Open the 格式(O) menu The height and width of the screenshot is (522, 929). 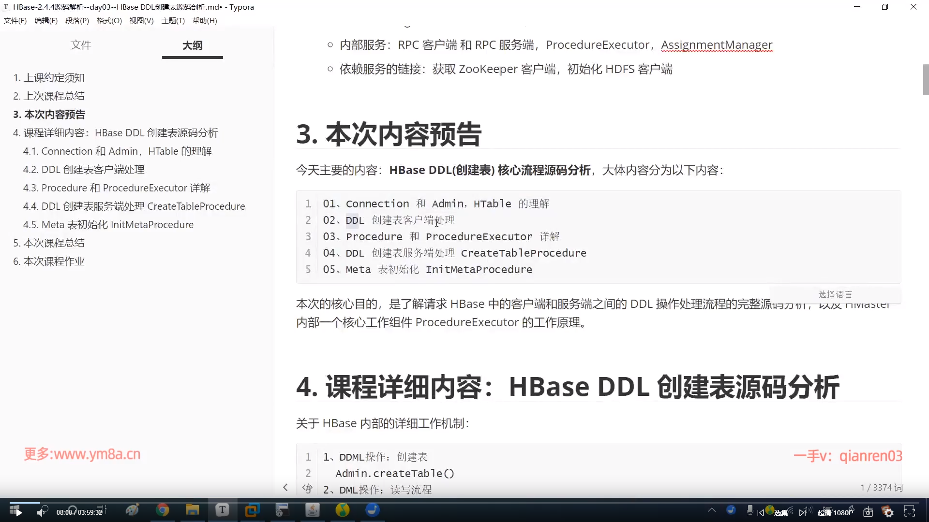coord(109,21)
